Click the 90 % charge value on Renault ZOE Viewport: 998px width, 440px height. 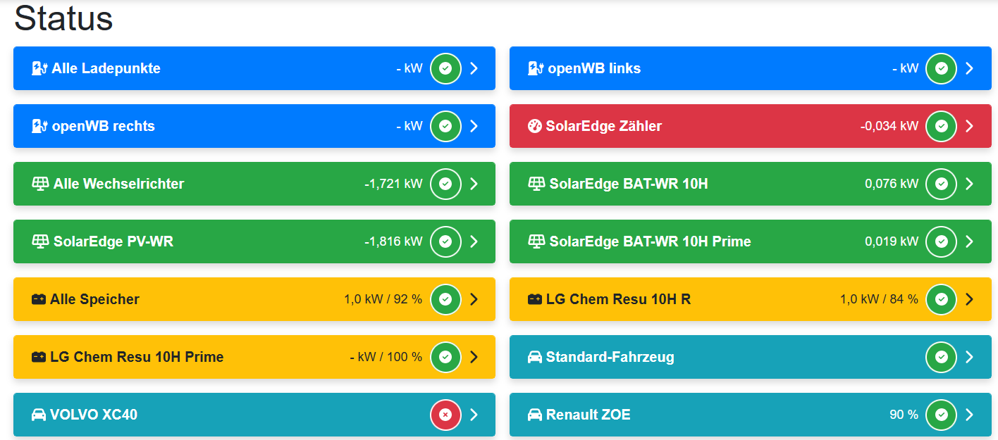pos(904,415)
